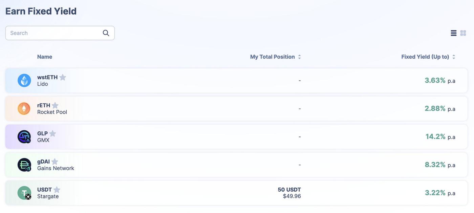
Task: Click the Name column header
Action: pyautogui.click(x=45, y=57)
